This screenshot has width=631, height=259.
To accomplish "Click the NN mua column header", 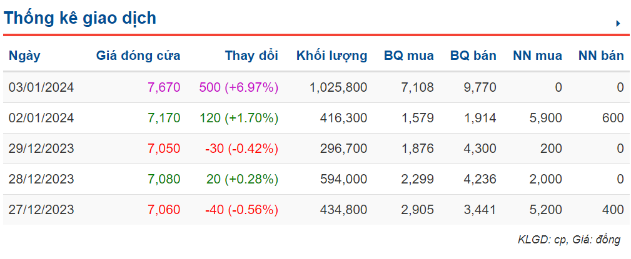I will point(537,56).
